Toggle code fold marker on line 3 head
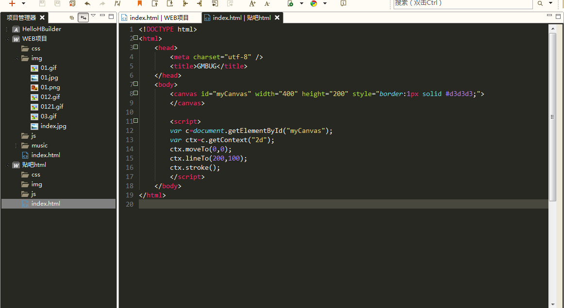The width and height of the screenshot is (564, 308). [x=135, y=47]
